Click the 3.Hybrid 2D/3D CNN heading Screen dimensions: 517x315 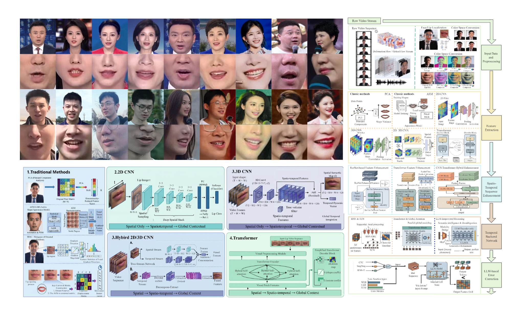coord(132,237)
